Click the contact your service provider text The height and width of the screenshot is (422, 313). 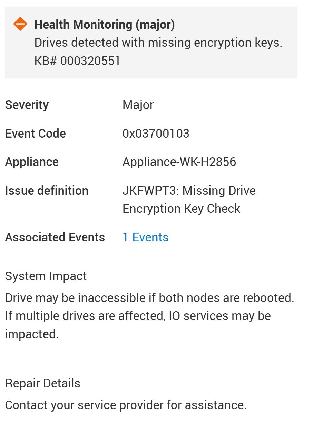tap(126, 405)
